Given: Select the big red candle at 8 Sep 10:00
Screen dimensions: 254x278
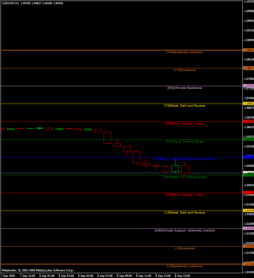Looking at the screenshot, I should [x=137, y=157].
